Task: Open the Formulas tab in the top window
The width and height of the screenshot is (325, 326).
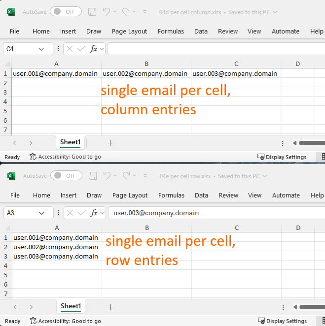Action: pyautogui.click(x=171, y=31)
